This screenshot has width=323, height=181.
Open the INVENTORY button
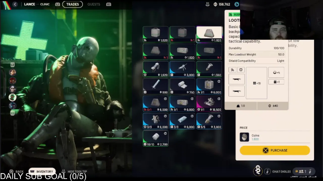[42, 171]
